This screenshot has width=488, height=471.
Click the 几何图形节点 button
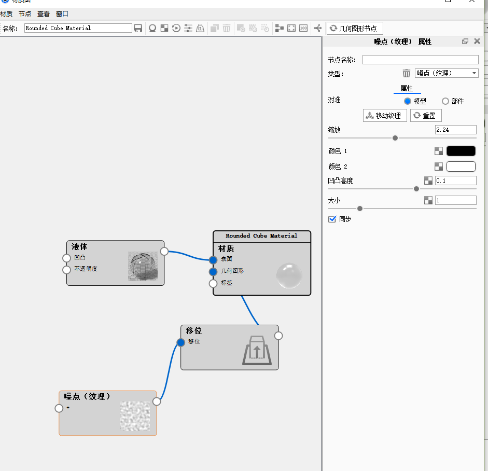355,29
